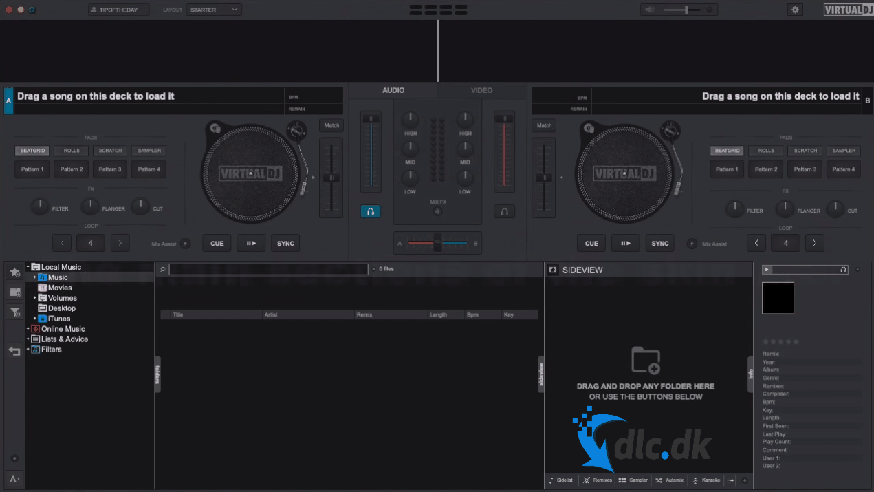
Task: Expand the Online Music node
Action: (28, 329)
